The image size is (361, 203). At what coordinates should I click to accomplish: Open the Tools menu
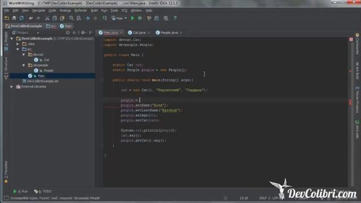(114, 11)
